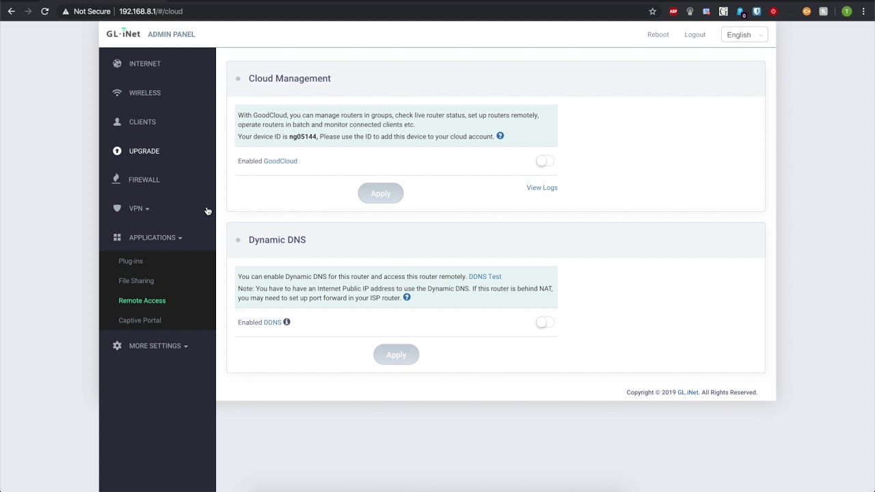
Task: Click the ADMIN PANEL header text
Action: pos(172,34)
